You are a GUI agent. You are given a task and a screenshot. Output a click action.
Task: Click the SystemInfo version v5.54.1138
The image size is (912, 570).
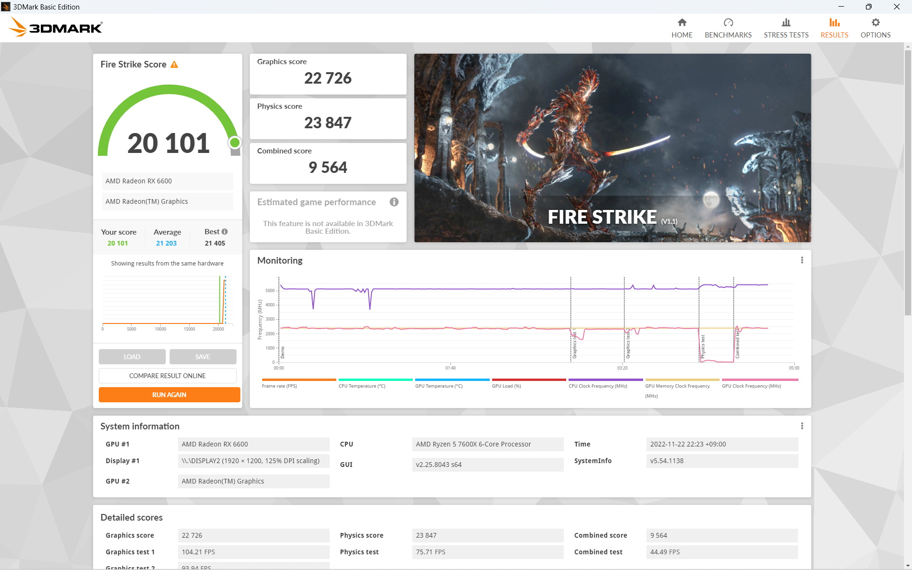[x=722, y=461]
